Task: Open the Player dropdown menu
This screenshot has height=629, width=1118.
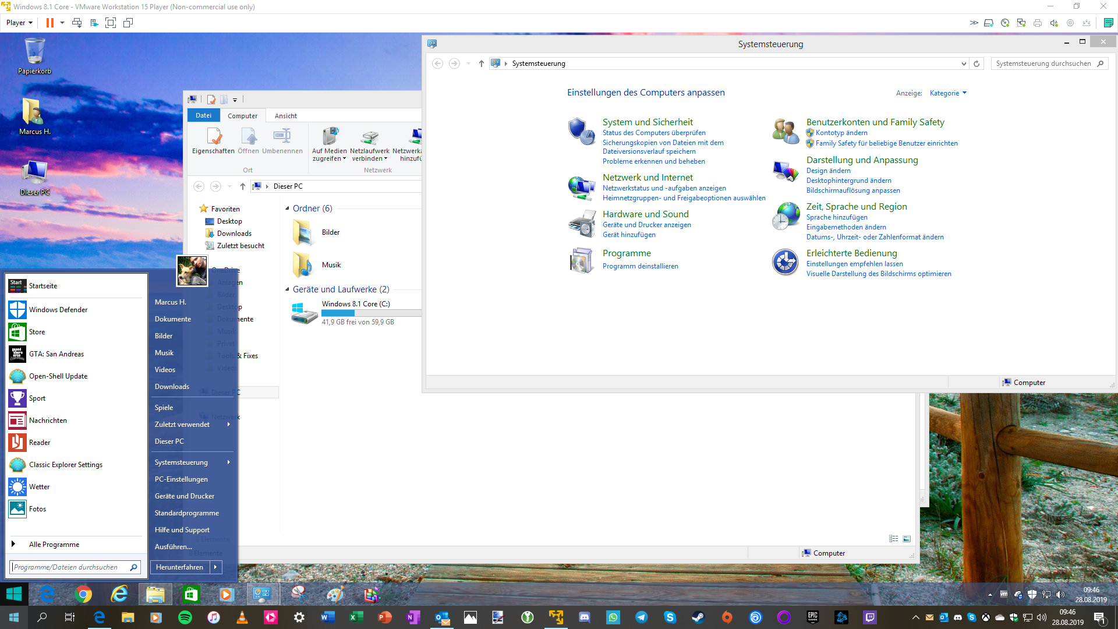Action: pos(19,23)
